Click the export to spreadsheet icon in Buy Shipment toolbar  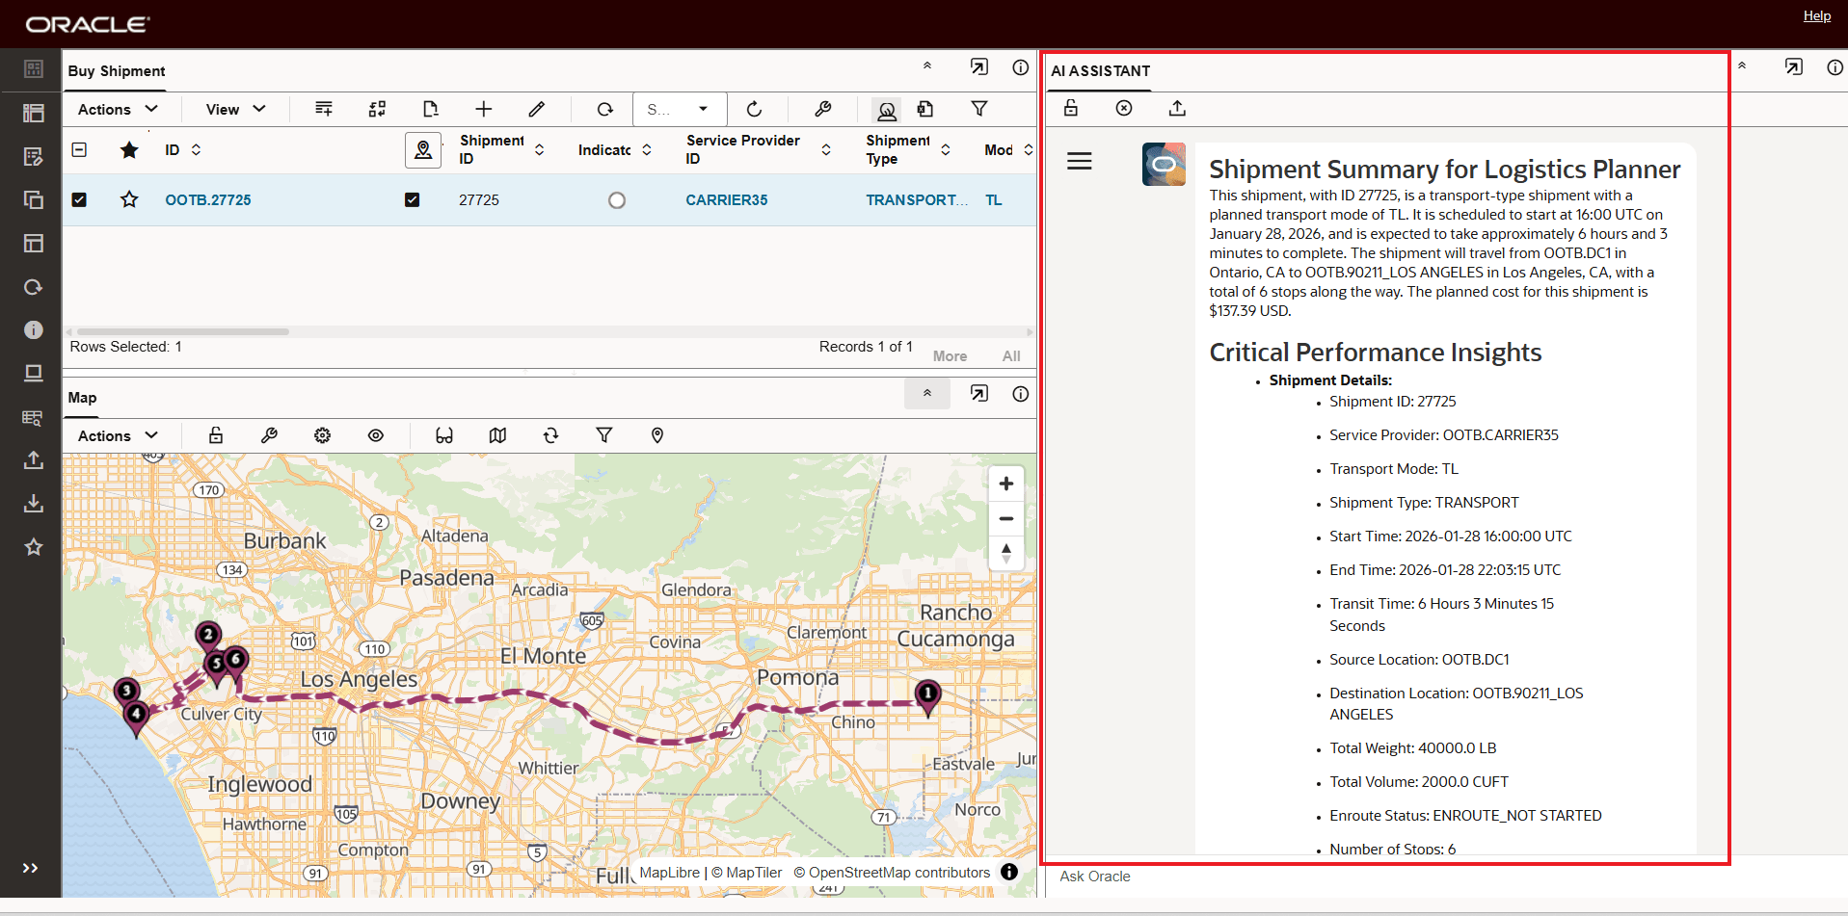[x=925, y=109]
